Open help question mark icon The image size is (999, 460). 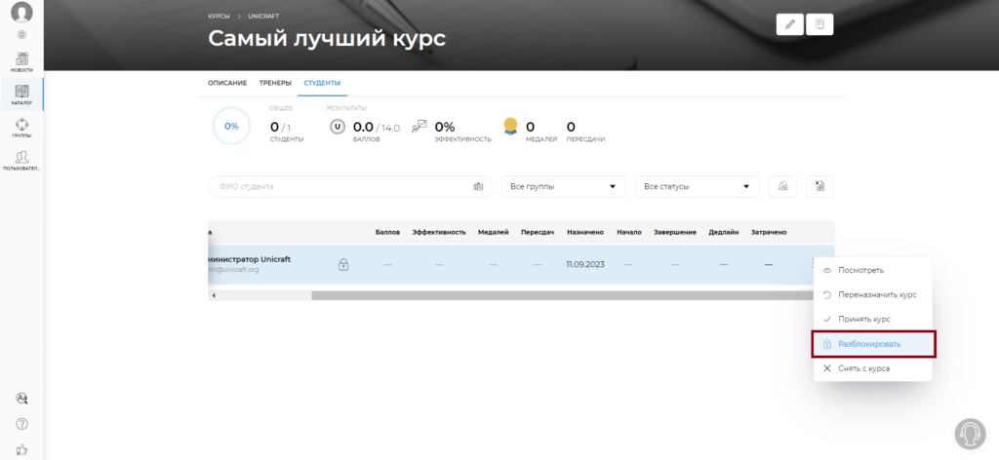coord(21,424)
